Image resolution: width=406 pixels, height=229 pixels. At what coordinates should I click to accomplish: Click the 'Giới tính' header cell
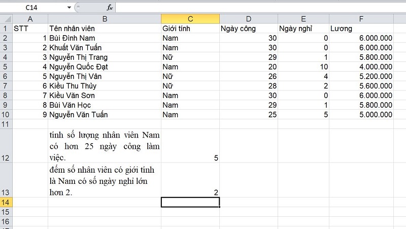pyautogui.click(x=190, y=28)
